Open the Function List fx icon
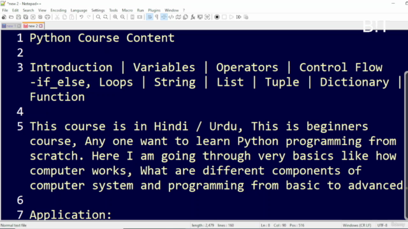Image resolution: width=408 pixels, height=229 pixels. [193, 17]
